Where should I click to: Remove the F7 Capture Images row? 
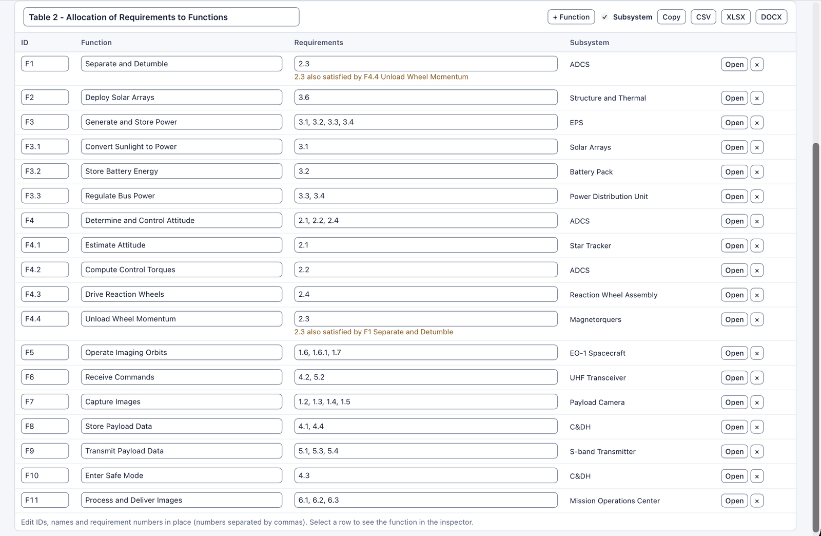coord(757,403)
